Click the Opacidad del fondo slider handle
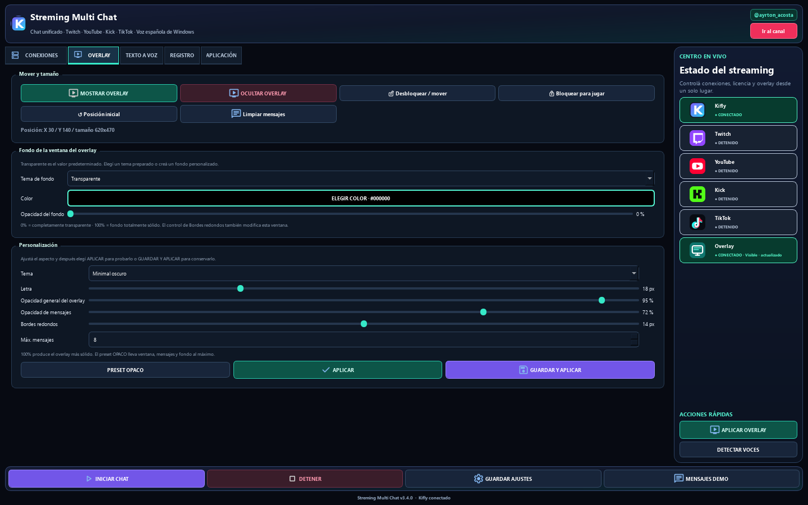808x505 pixels. point(70,214)
